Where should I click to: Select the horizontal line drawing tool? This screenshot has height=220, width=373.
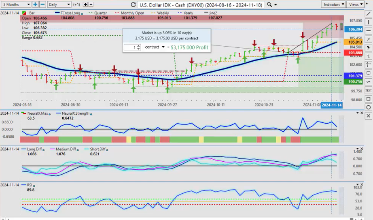pos(368,31)
